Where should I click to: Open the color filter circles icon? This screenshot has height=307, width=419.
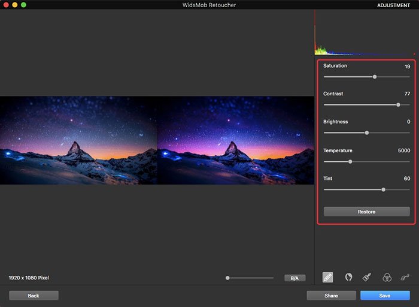(x=387, y=277)
